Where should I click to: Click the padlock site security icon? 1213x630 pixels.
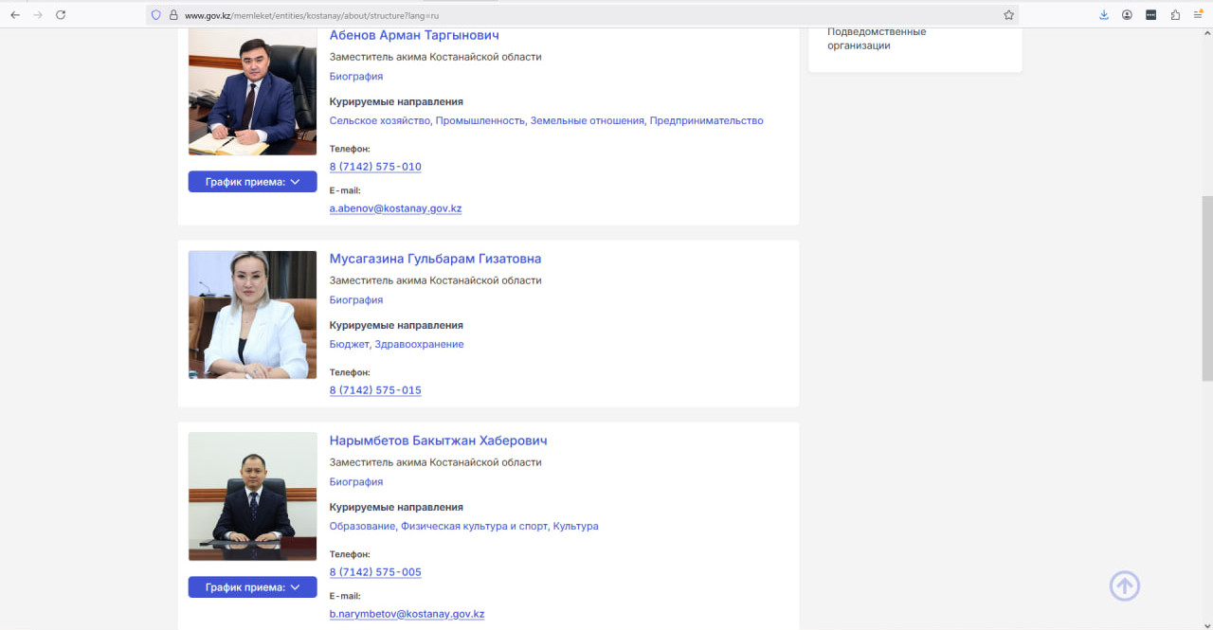pyautogui.click(x=172, y=15)
